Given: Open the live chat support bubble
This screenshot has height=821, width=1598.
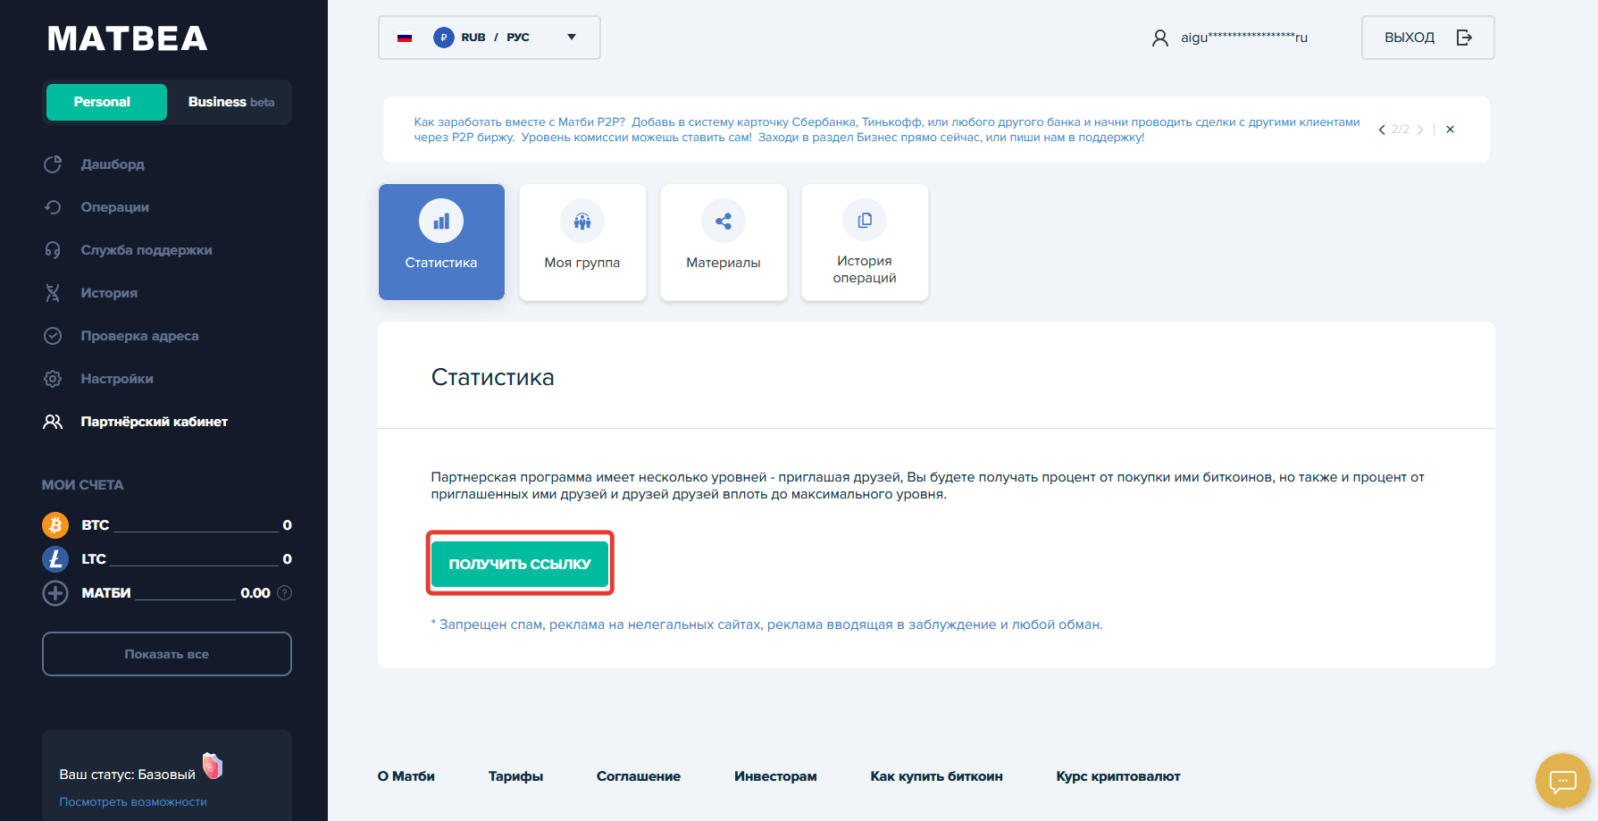Looking at the screenshot, I should click(1562, 782).
